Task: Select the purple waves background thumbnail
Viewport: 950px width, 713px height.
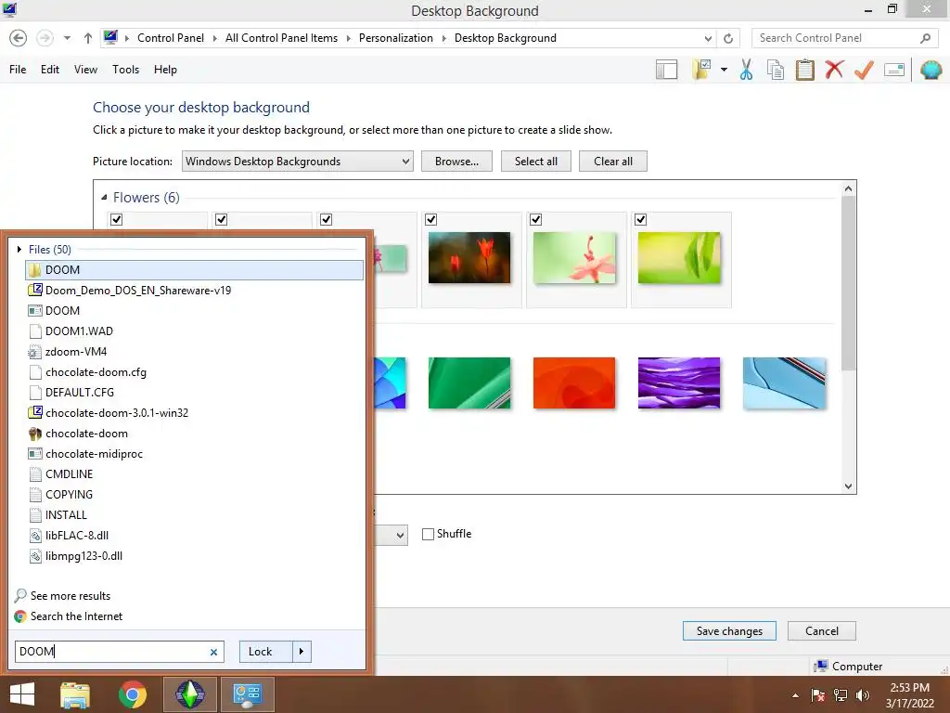Action: pos(678,383)
